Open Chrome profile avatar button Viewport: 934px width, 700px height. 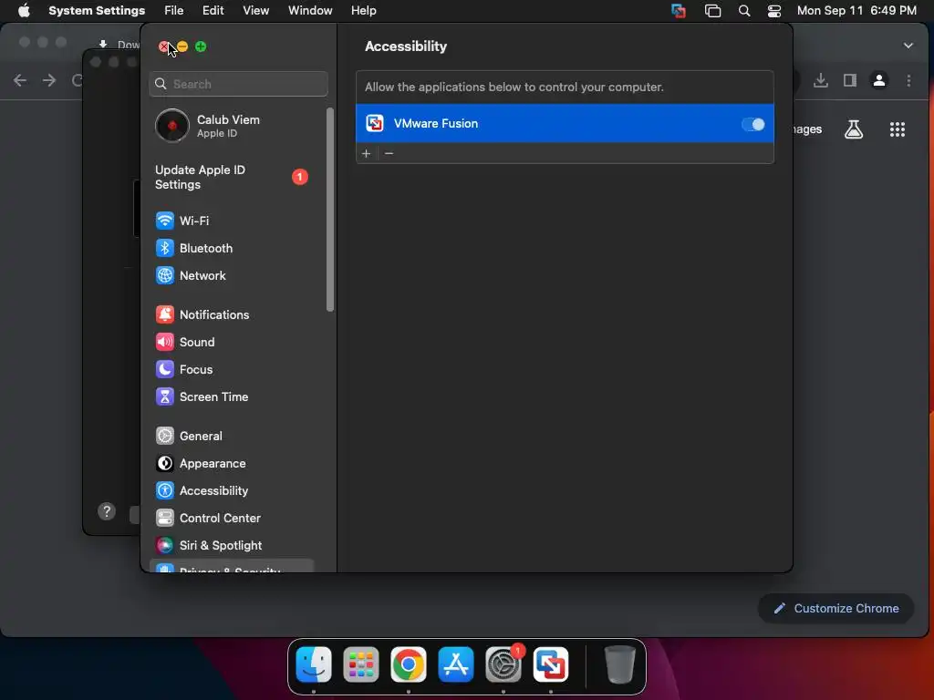[879, 80]
